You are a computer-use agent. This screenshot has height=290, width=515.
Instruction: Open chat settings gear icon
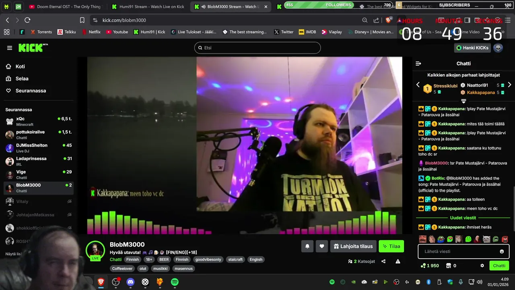tap(482, 266)
